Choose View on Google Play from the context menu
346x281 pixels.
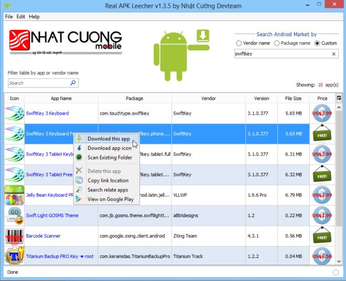106,199
